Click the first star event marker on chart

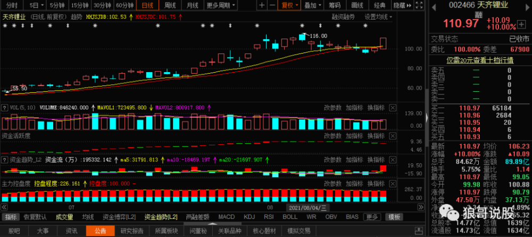point(5,25)
